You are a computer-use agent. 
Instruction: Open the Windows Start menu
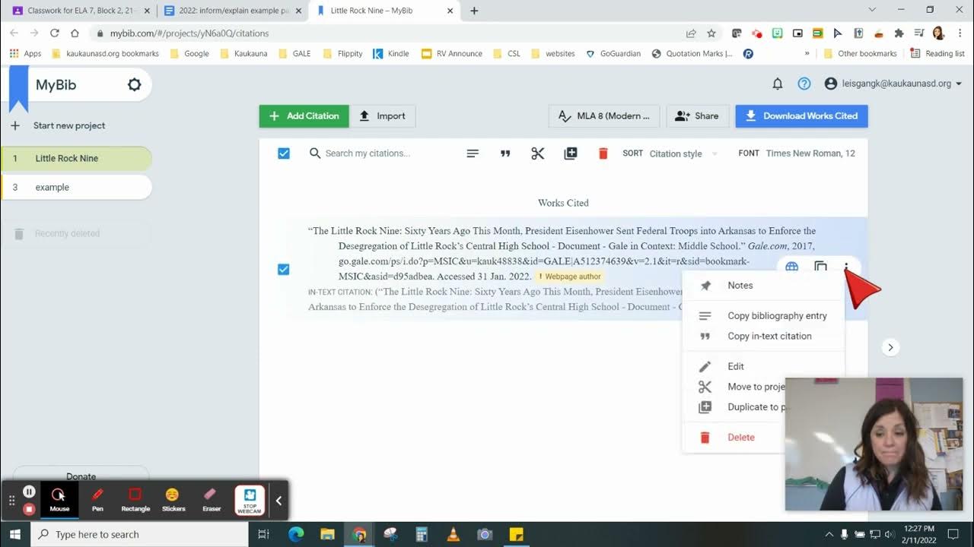(15, 534)
